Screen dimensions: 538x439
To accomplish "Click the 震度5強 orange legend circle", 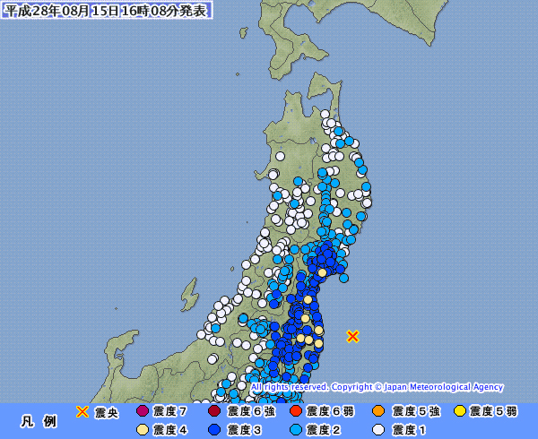I will pos(378,411).
